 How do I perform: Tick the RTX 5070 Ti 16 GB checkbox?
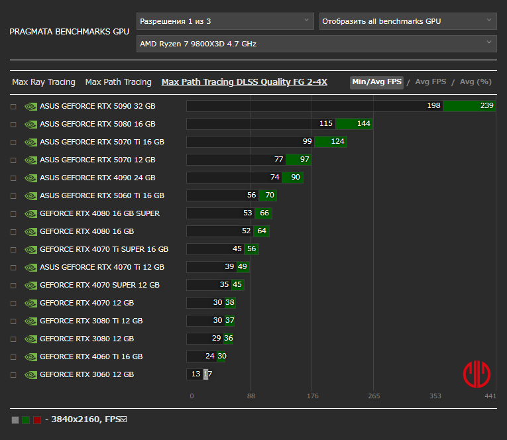point(13,142)
